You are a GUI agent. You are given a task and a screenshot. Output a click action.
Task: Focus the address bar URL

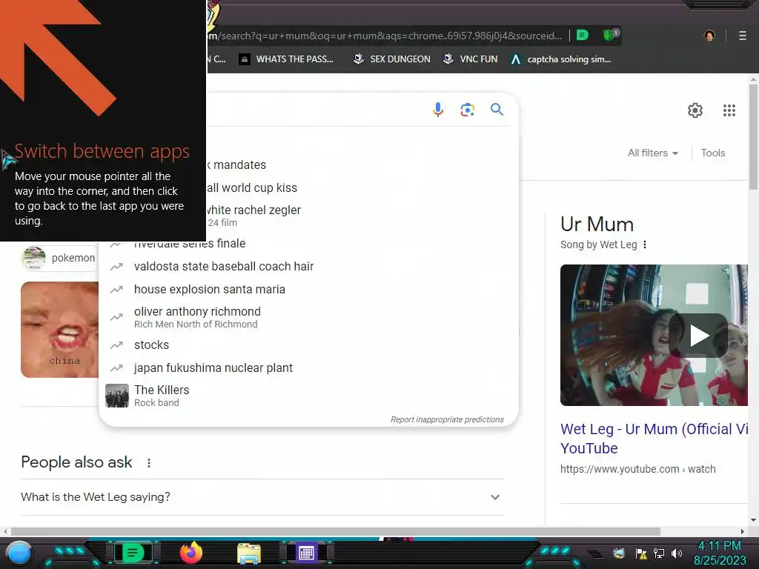point(385,36)
